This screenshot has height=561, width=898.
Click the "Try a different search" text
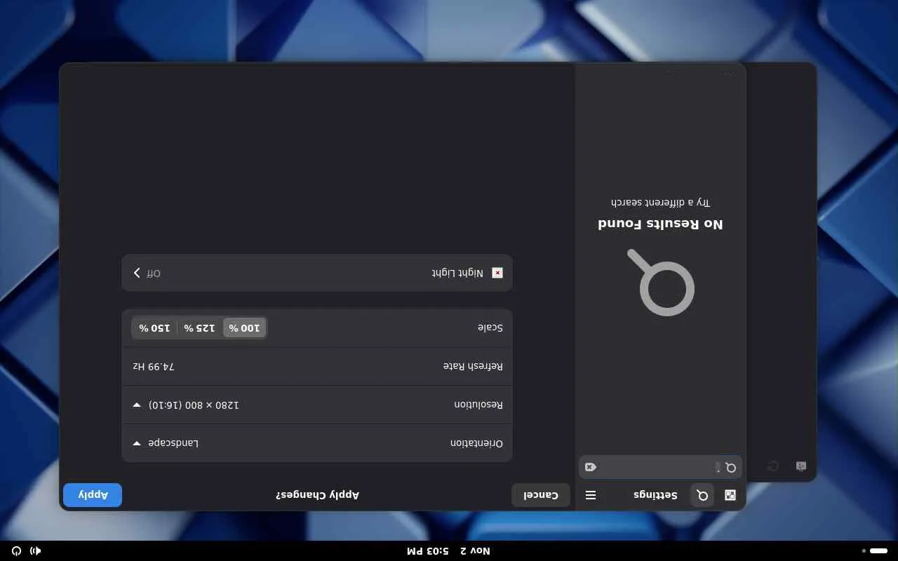tap(660, 202)
